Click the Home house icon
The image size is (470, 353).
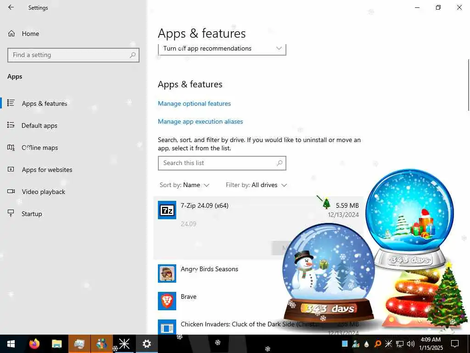(x=11, y=34)
